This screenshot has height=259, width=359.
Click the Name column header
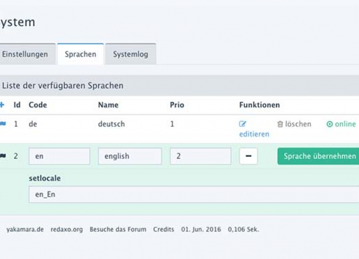(x=108, y=105)
